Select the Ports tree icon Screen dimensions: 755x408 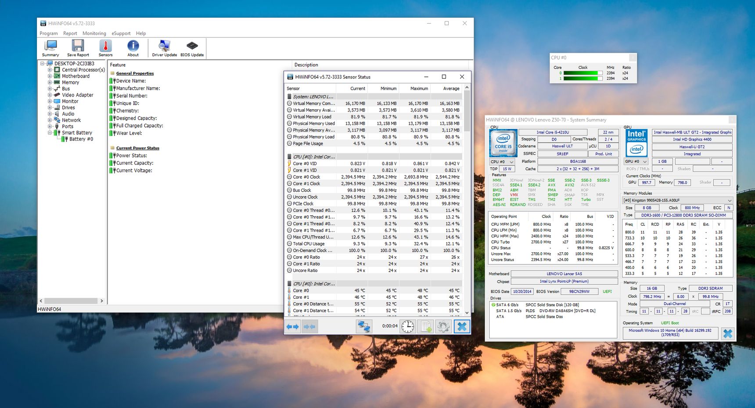point(57,126)
